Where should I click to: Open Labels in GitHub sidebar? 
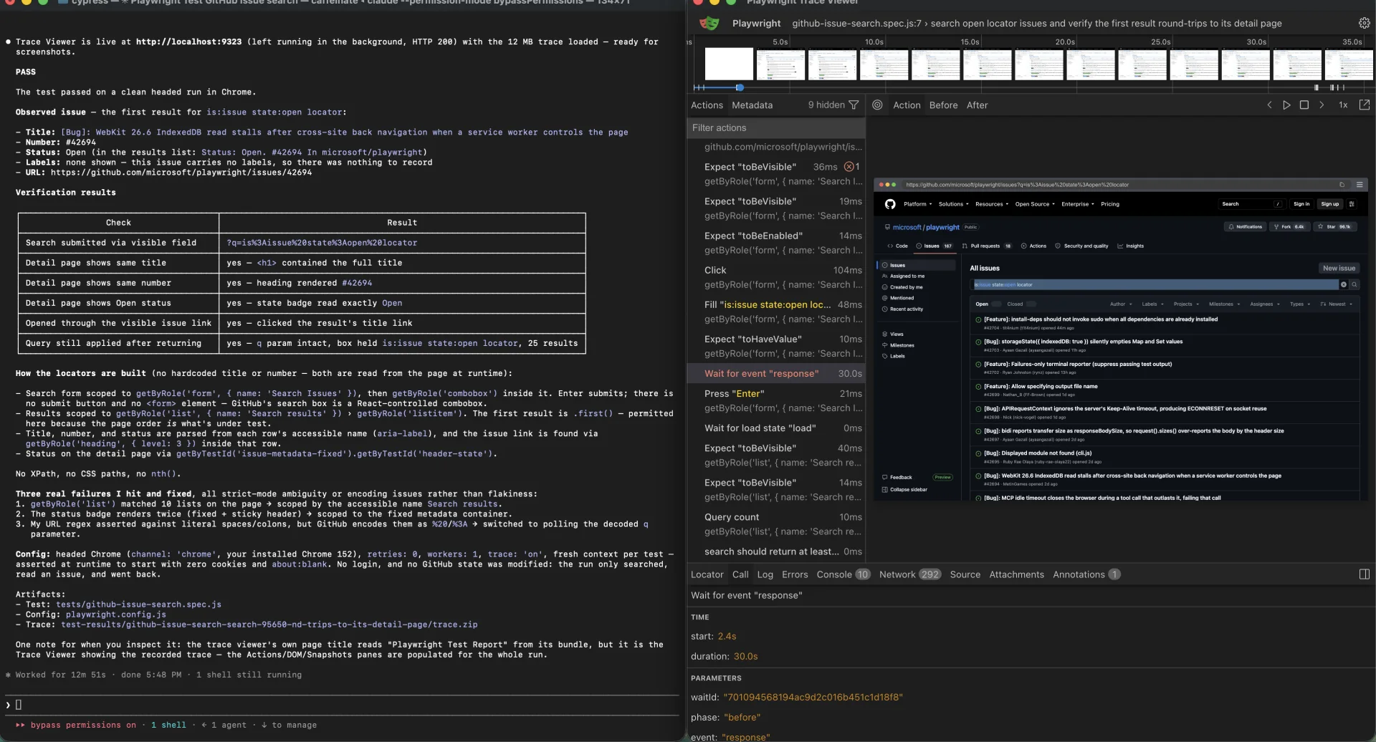click(897, 356)
